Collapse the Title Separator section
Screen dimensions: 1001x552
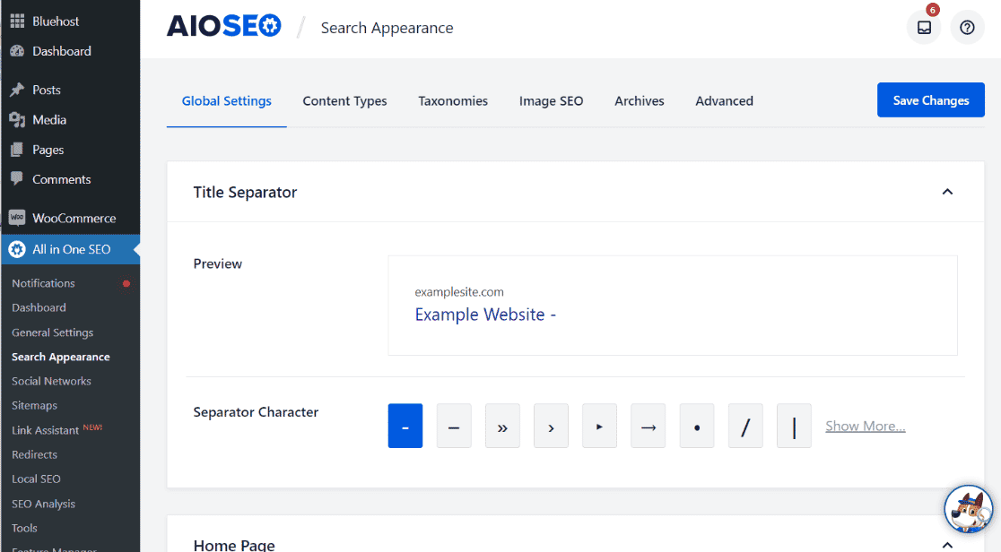[947, 192]
